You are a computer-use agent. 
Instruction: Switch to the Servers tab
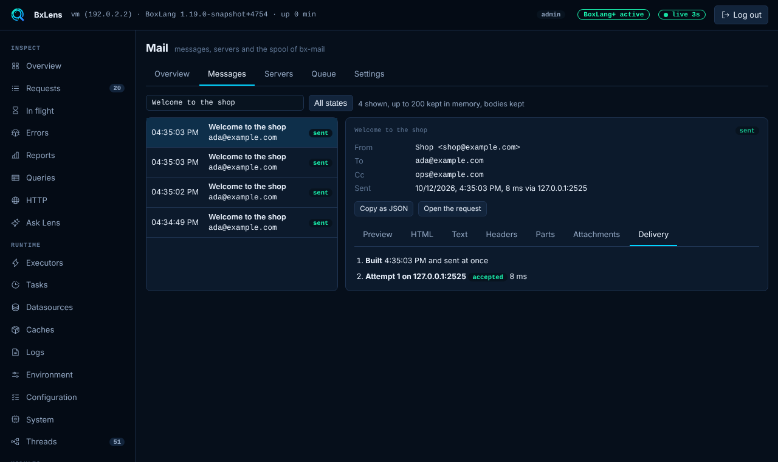[278, 74]
